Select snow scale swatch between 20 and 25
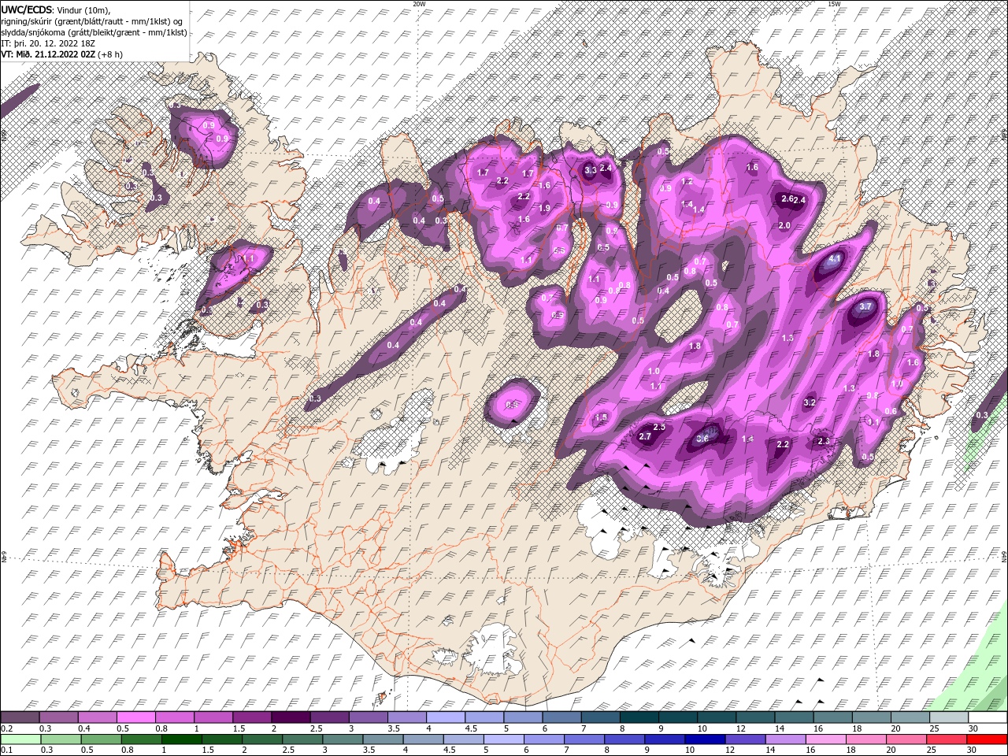This screenshot has height=756, width=1008. click(910, 717)
